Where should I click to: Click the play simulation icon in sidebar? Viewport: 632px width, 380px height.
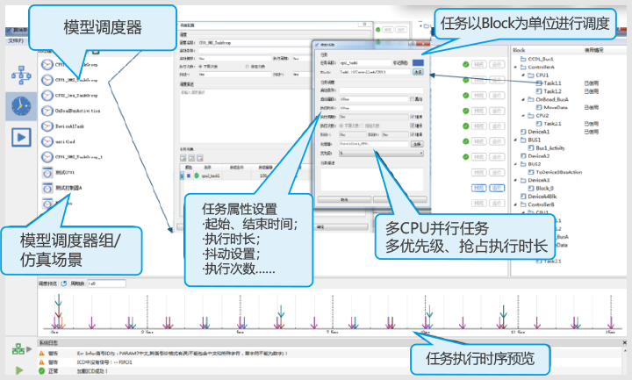19,138
